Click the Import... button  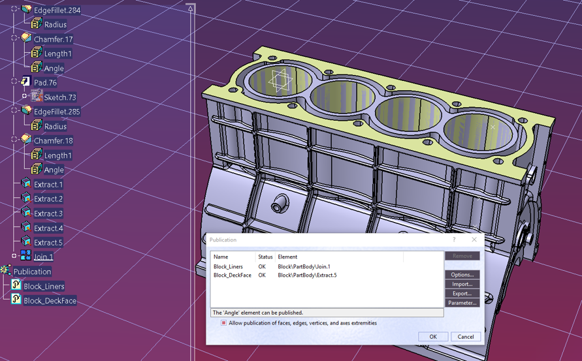[x=462, y=284]
